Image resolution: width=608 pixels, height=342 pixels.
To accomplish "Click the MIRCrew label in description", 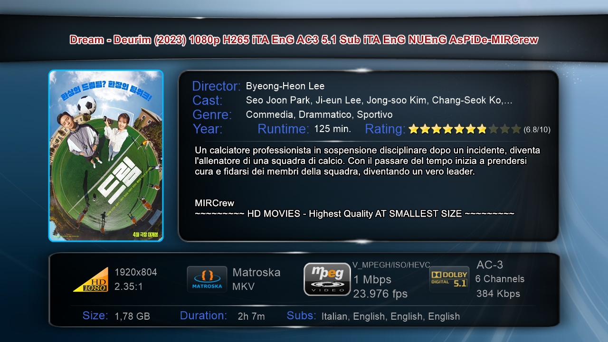I will point(214,203).
